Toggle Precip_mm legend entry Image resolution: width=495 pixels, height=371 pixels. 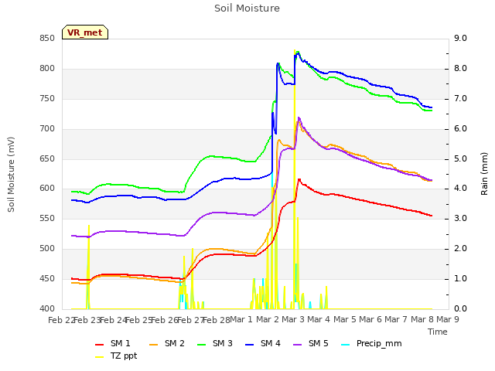(x=371, y=343)
